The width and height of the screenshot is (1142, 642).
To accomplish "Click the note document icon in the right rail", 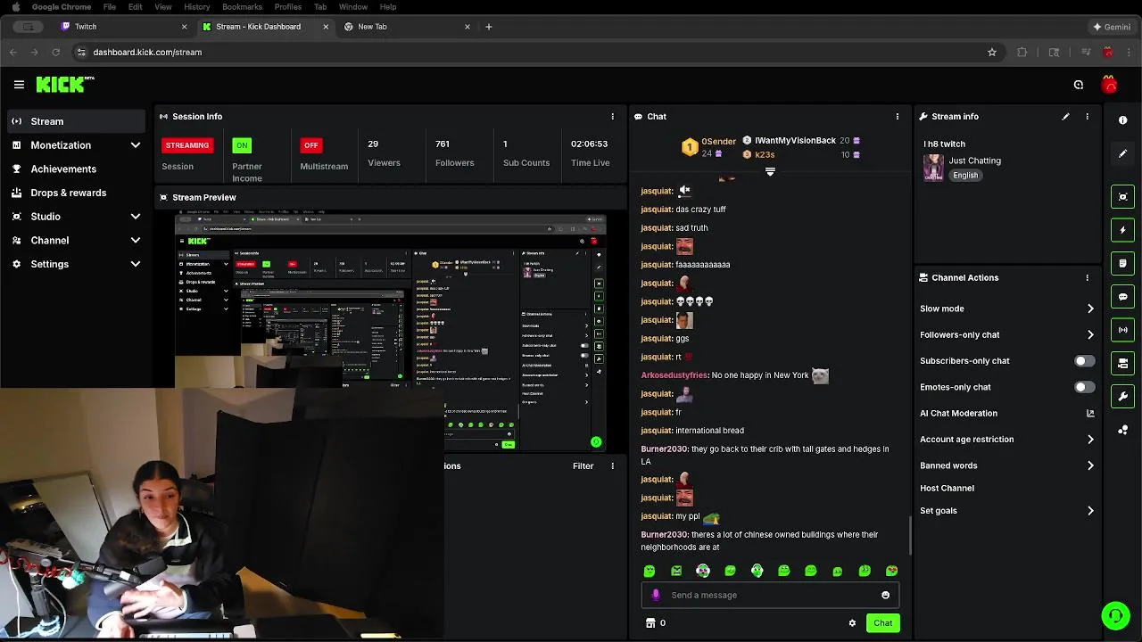I will [x=1122, y=263].
